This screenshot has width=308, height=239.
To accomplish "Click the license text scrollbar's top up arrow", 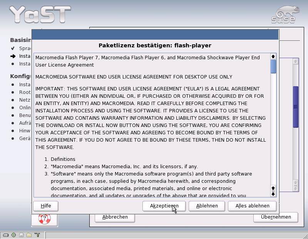I will click(273, 57).
